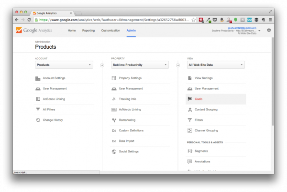
Task: Open the View dropdown showing All Web Site Data
Action: click(216, 65)
